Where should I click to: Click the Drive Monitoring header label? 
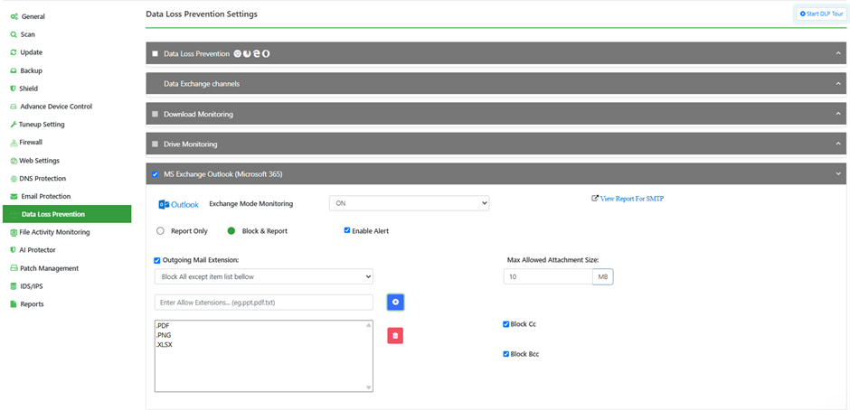(190, 144)
